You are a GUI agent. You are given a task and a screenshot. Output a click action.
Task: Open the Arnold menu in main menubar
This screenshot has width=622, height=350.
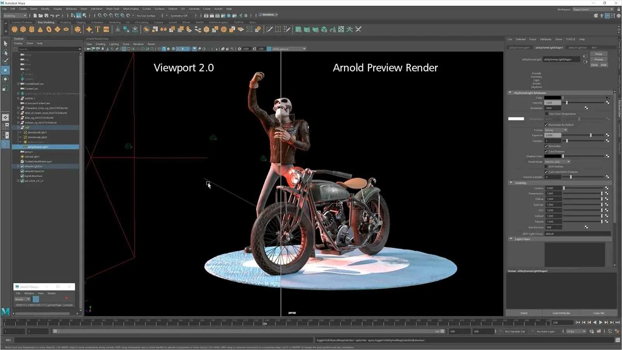pos(218,9)
